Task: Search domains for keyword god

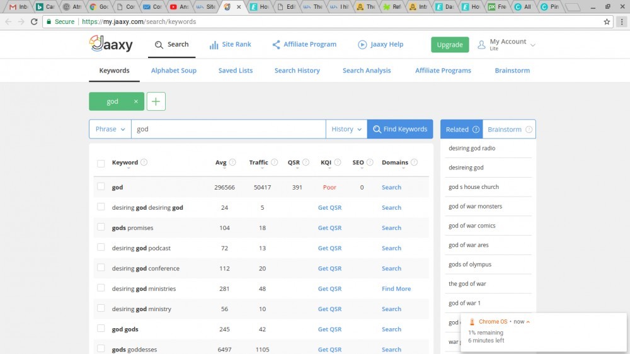Action: (x=391, y=187)
